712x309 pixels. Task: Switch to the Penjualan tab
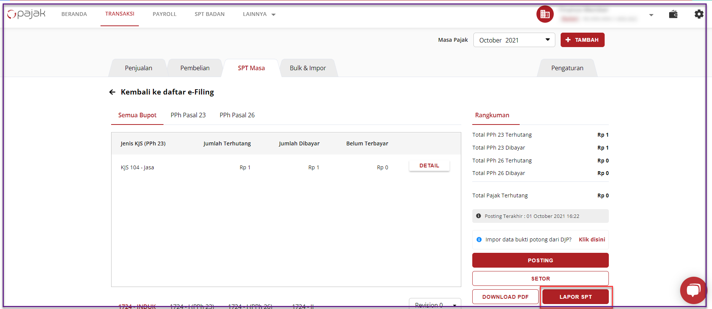[x=138, y=68]
